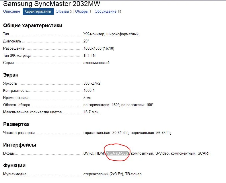
Task: Click the Развертка section heading
Action: coord(16,124)
